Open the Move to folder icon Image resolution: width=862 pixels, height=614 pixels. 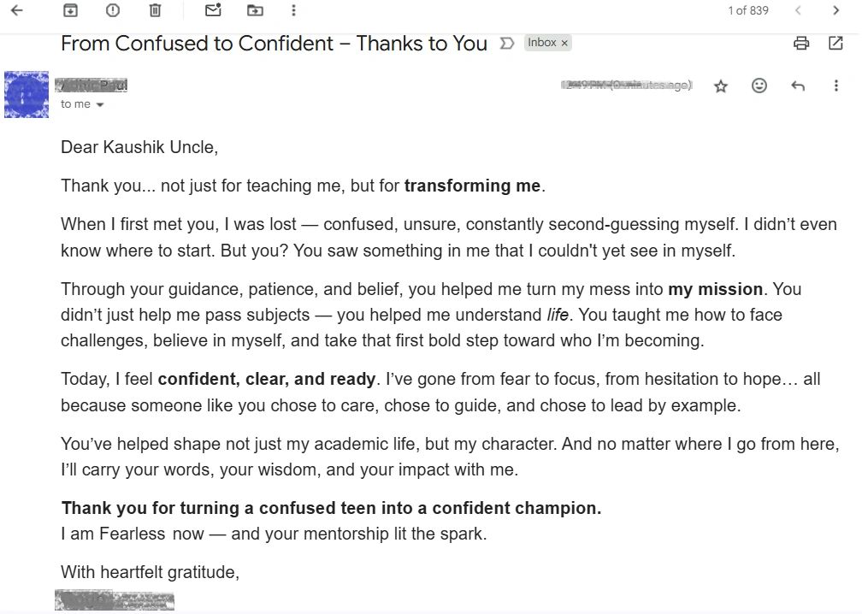point(255,11)
